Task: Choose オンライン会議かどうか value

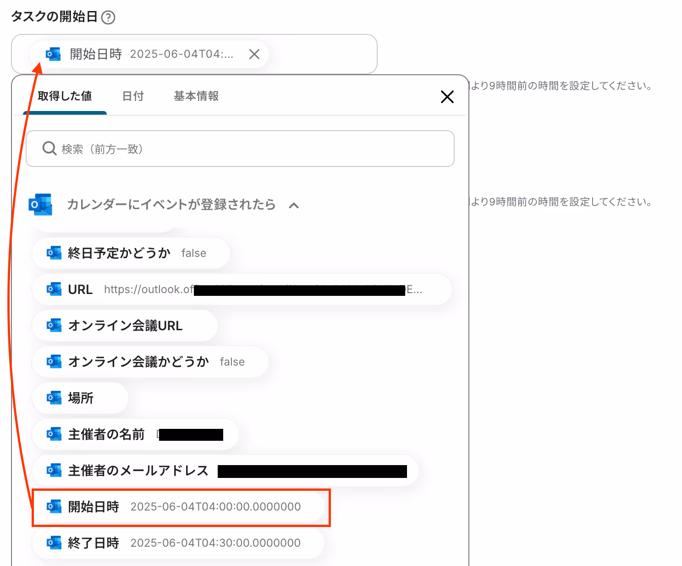Action: coord(150,362)
